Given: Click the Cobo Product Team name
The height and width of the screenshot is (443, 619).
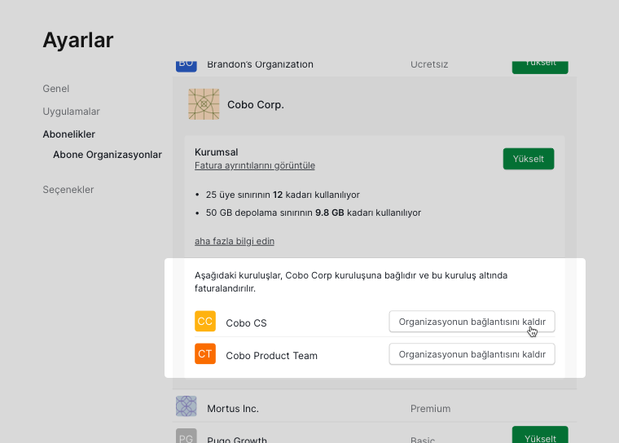Looking at the screenshot, I should tap(271, 356).
